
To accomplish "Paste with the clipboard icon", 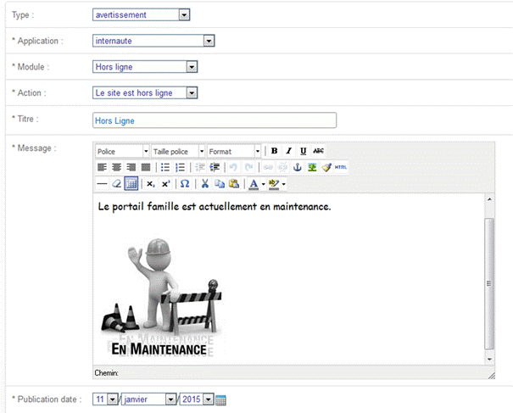I will click(x=234, y=183).
